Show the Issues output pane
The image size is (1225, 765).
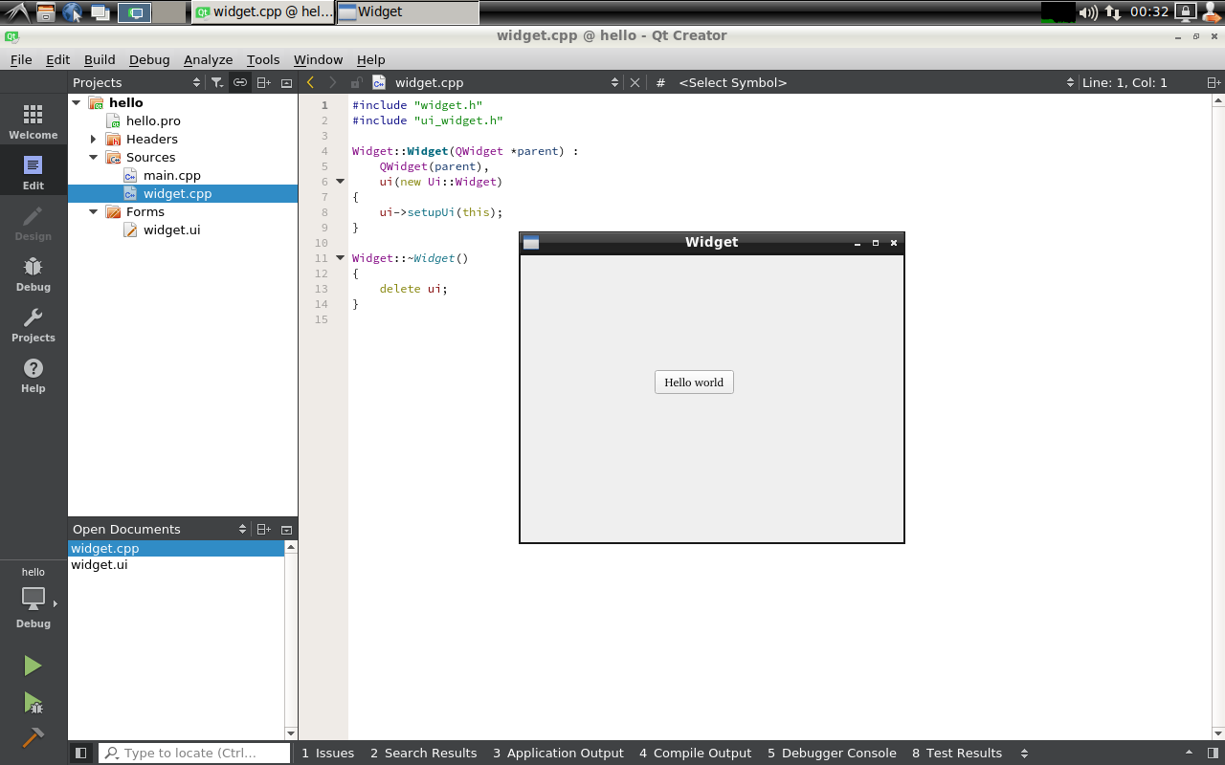327,754
